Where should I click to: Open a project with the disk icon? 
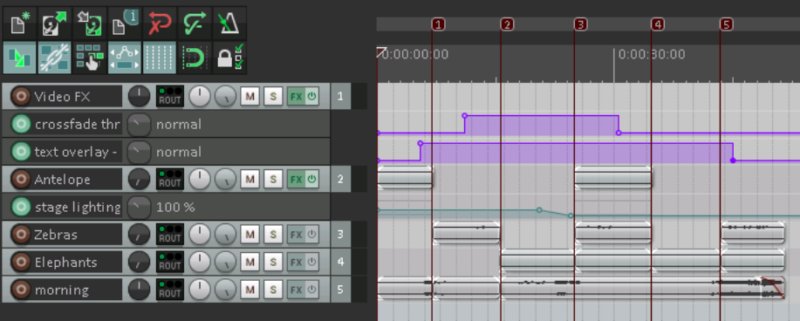[55, 24]
